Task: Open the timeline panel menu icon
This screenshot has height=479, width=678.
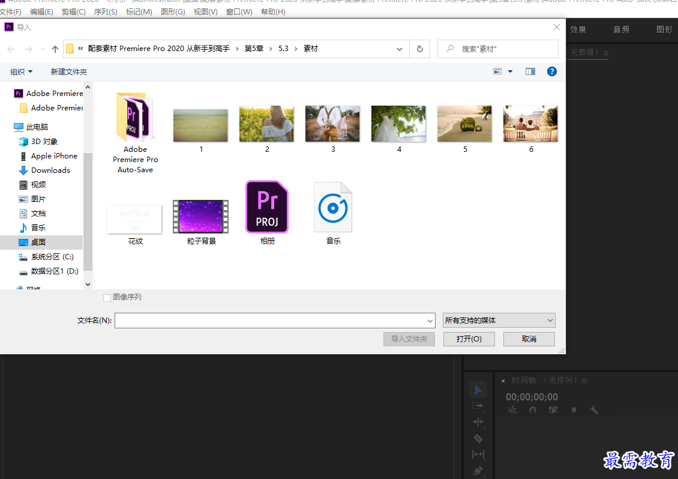Action: [584, 381]
